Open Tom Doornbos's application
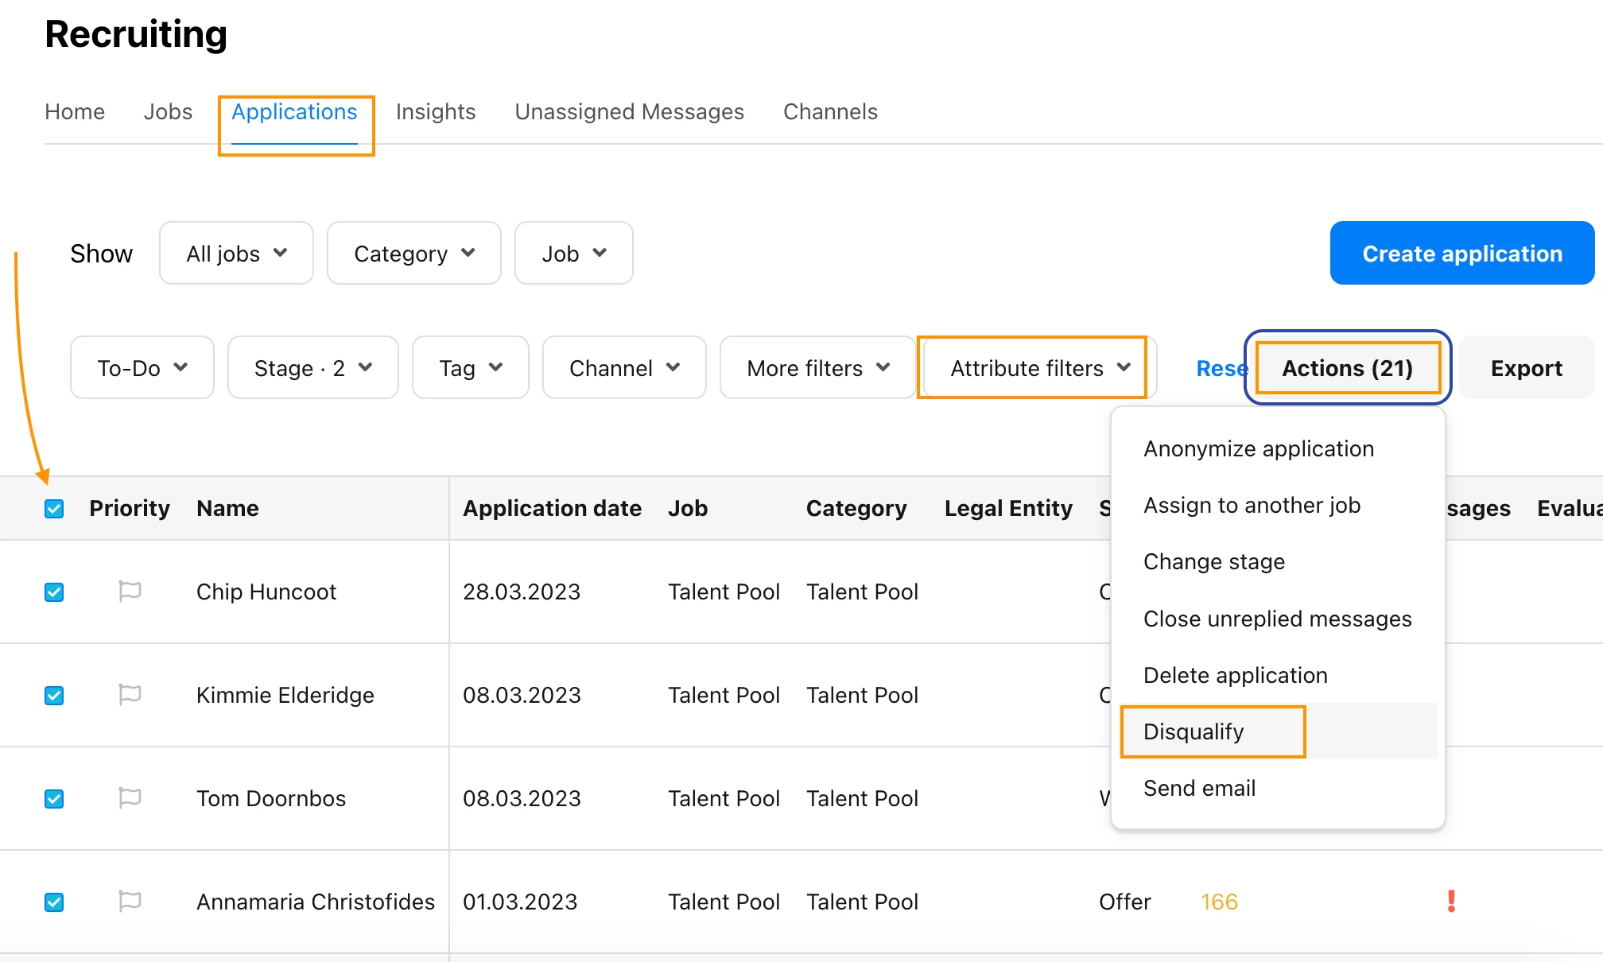This screenshot has height=962, width=1603. tap(271, 799)
